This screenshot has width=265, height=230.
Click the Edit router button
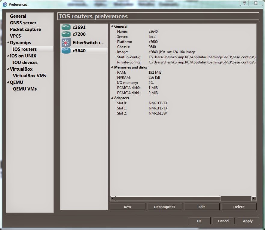click(202, 207)
